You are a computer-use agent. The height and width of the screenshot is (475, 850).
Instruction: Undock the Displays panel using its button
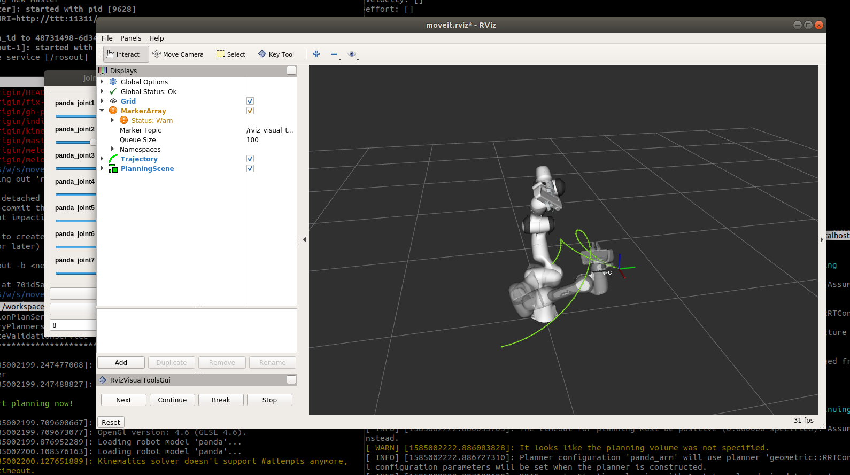click(x=291, y=71)
